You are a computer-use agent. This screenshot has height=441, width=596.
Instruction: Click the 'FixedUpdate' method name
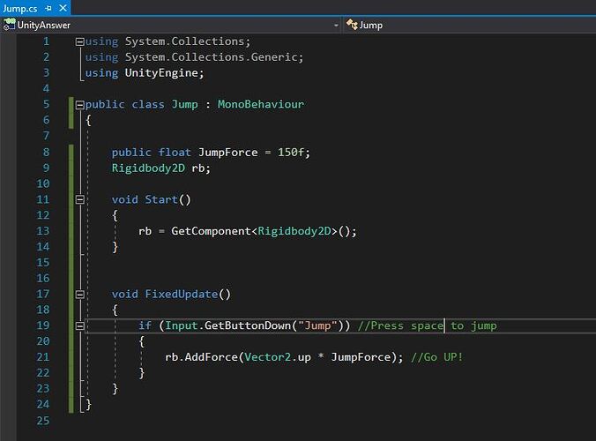tap(182, 294)
